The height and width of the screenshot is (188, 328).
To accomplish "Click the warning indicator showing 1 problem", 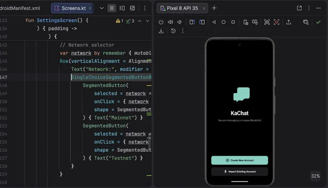I will (120, 21).
